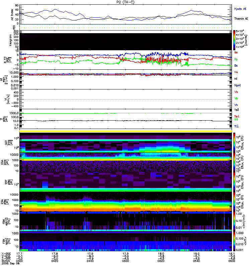The height and width of the screenshot is (268, 251).
Task: Select the blue Bx legend label
Action: click(x=236, y=66)
